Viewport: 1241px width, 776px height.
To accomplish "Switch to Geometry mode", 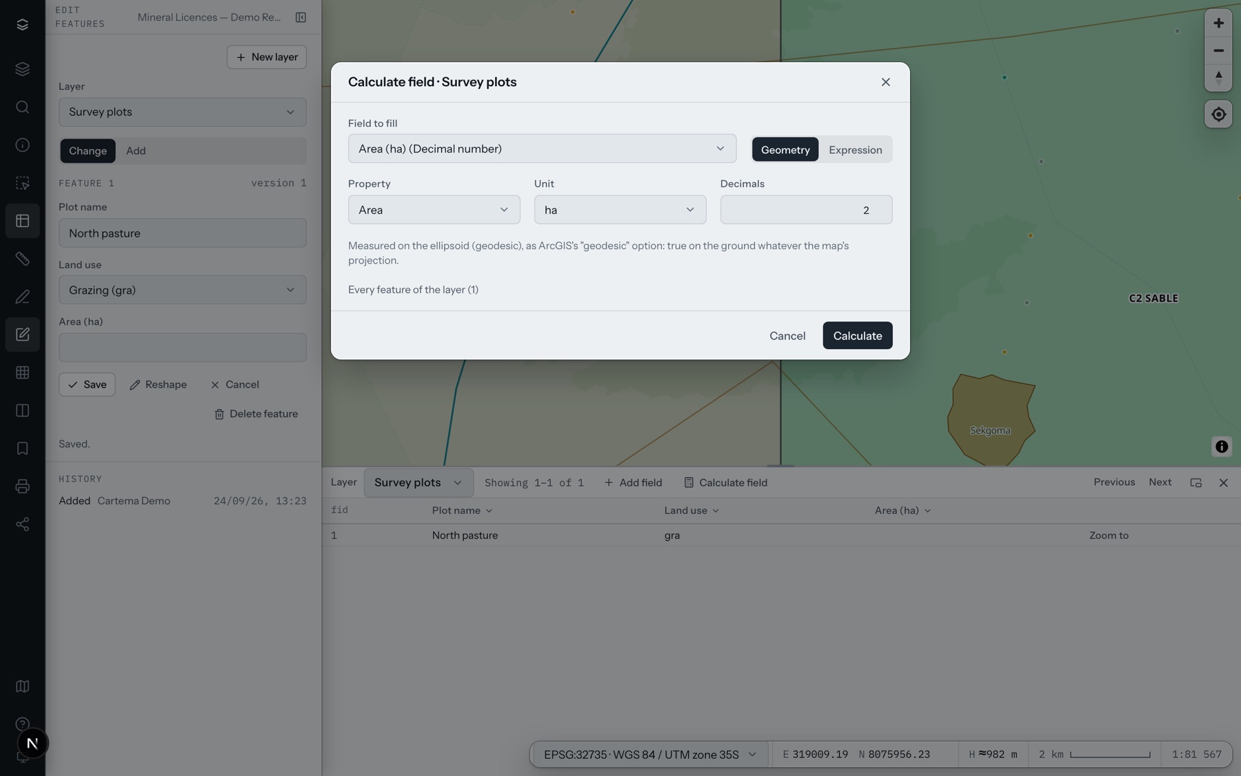I will 785,150.
